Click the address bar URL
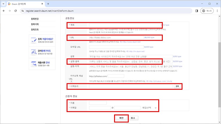 (x=50, y=11)
